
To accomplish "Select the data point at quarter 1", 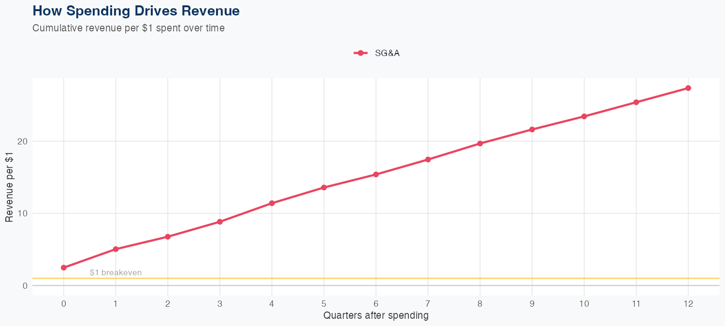I will pos(116,249).
